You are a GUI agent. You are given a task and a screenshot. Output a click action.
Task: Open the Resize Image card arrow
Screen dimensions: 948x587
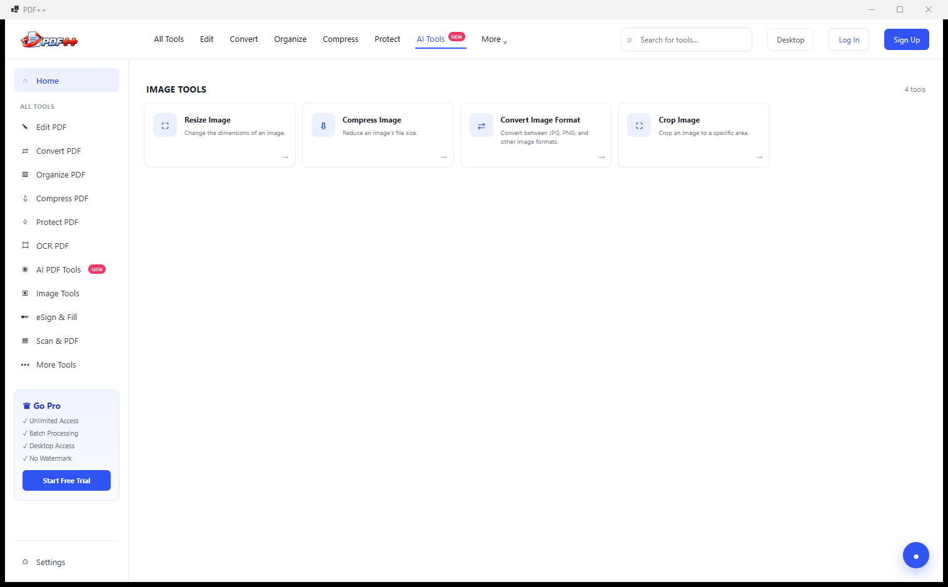point(285,157)
